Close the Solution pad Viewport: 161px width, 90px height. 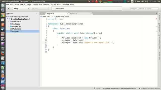pos(38,14)
